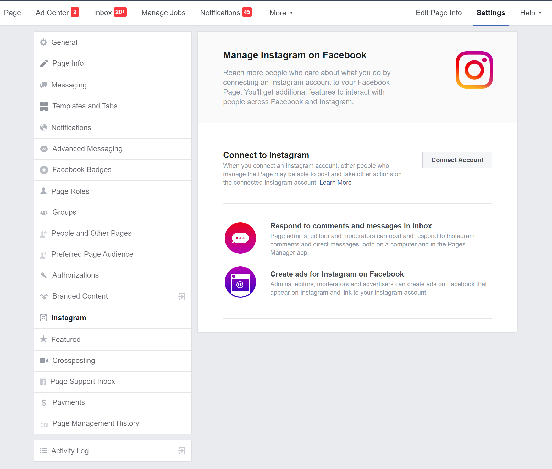Click the Instagram sidebar camera icon
The height and width of the screenshot is (469, 552).
coord(43,318)
